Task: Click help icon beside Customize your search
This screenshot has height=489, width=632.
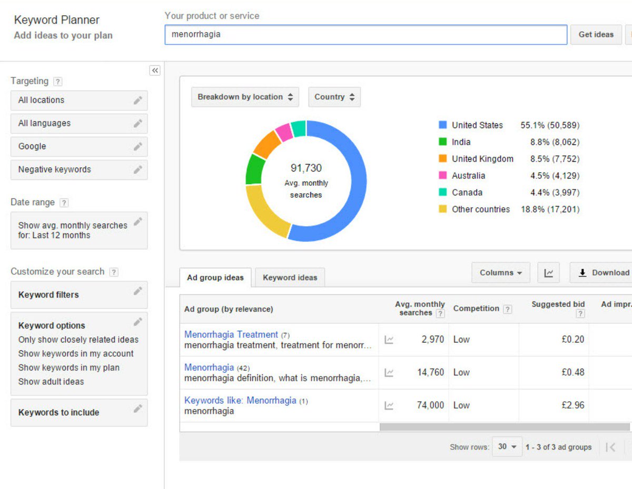Action: click(x=114, y=272)
